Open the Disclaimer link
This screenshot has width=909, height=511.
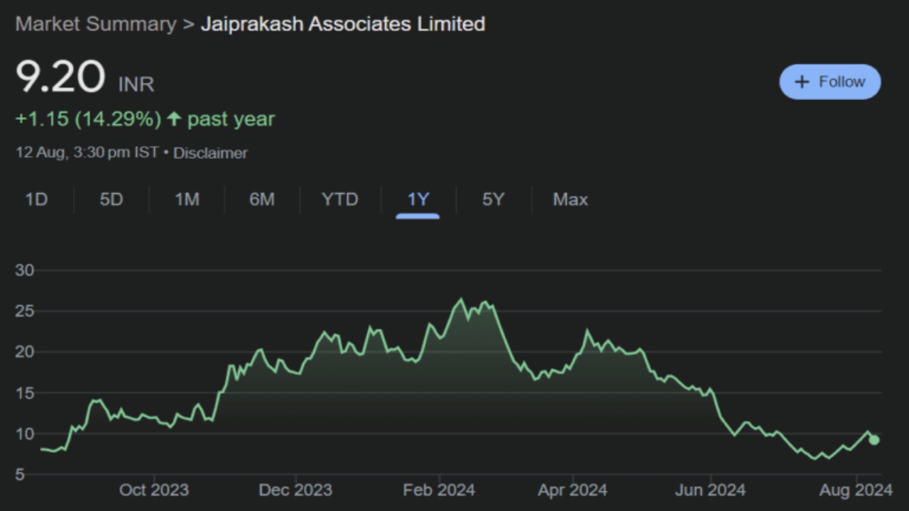[210, 153]
